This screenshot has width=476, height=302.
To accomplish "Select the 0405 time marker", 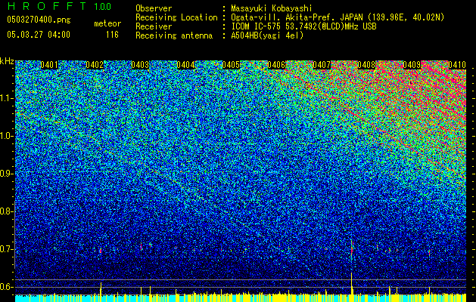I will pyautogui.click(x=231, y=65).
